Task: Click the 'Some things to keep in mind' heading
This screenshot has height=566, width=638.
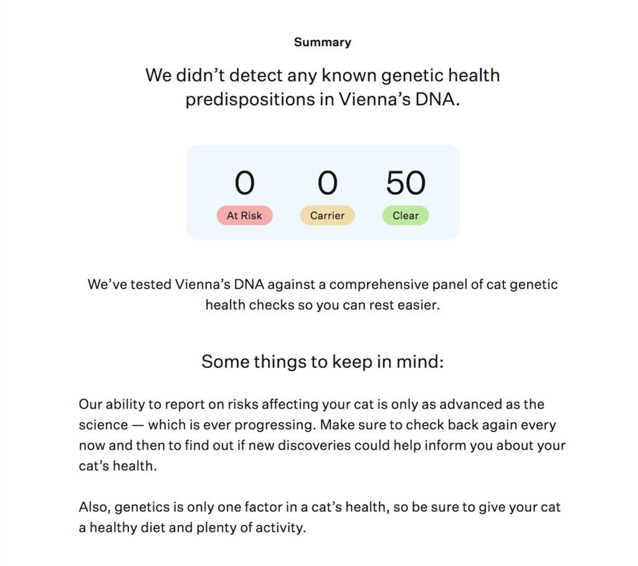Action: coord(323,362)
